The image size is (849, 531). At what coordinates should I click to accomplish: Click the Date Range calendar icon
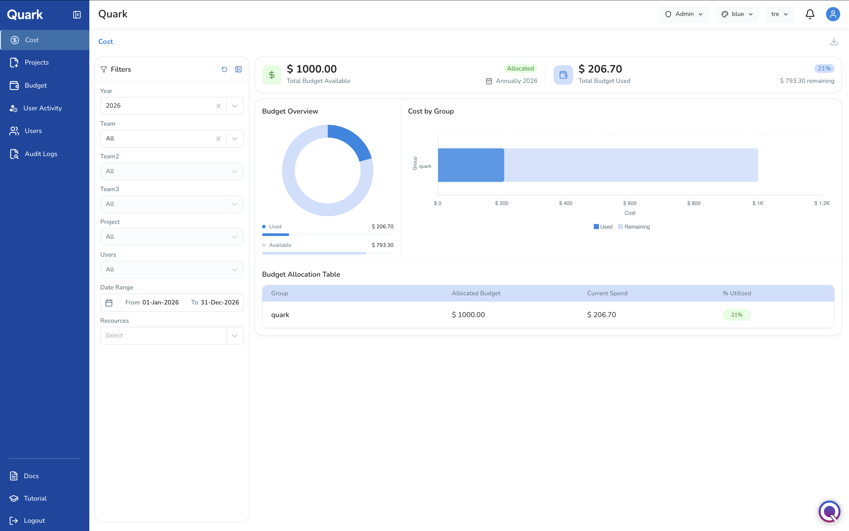point(109,303)
